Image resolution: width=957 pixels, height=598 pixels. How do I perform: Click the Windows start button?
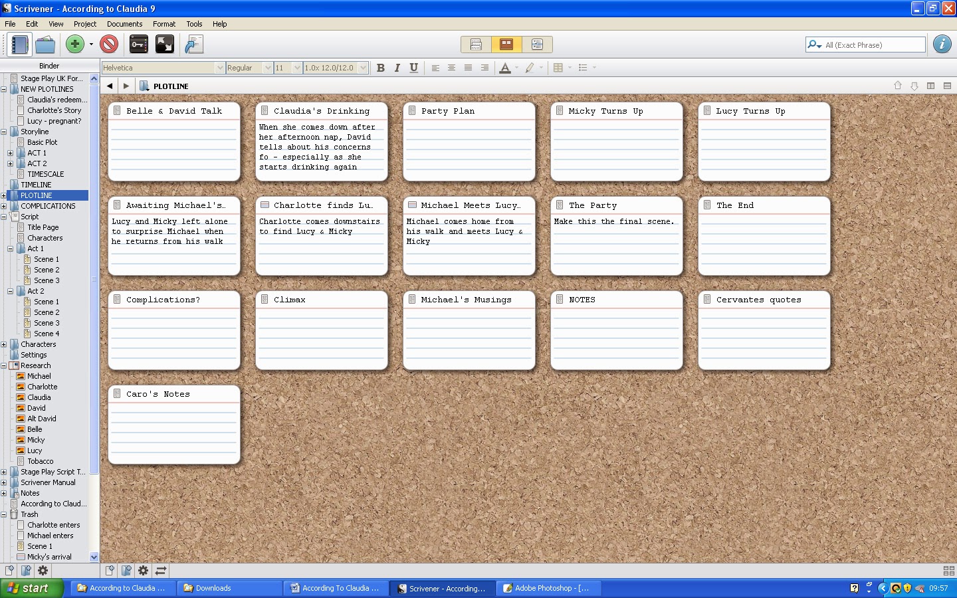point(32,588)
